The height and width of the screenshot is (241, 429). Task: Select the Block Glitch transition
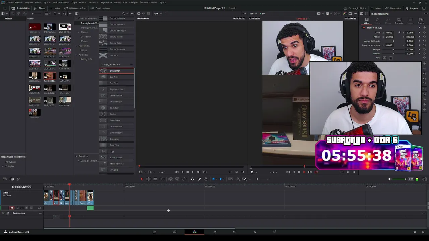[117, 71]
